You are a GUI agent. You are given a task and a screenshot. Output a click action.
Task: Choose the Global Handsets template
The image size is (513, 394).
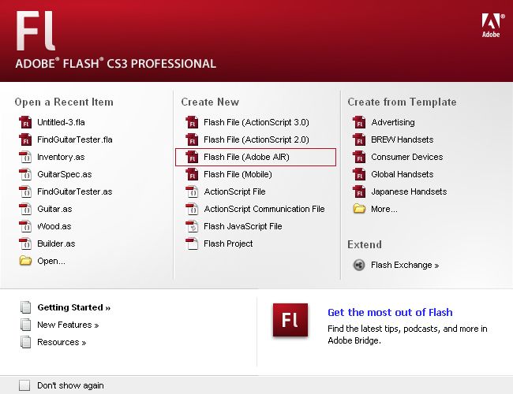402,174
